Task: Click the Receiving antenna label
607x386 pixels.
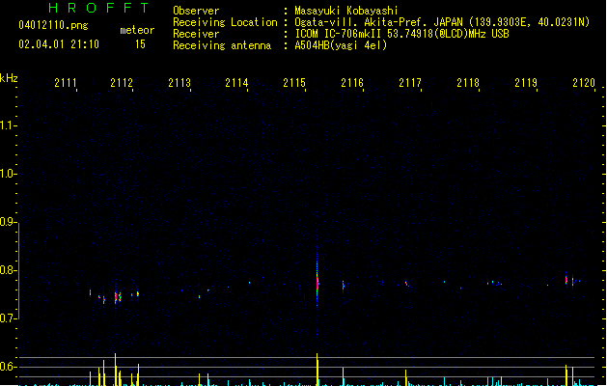Action: coord(222,45)
